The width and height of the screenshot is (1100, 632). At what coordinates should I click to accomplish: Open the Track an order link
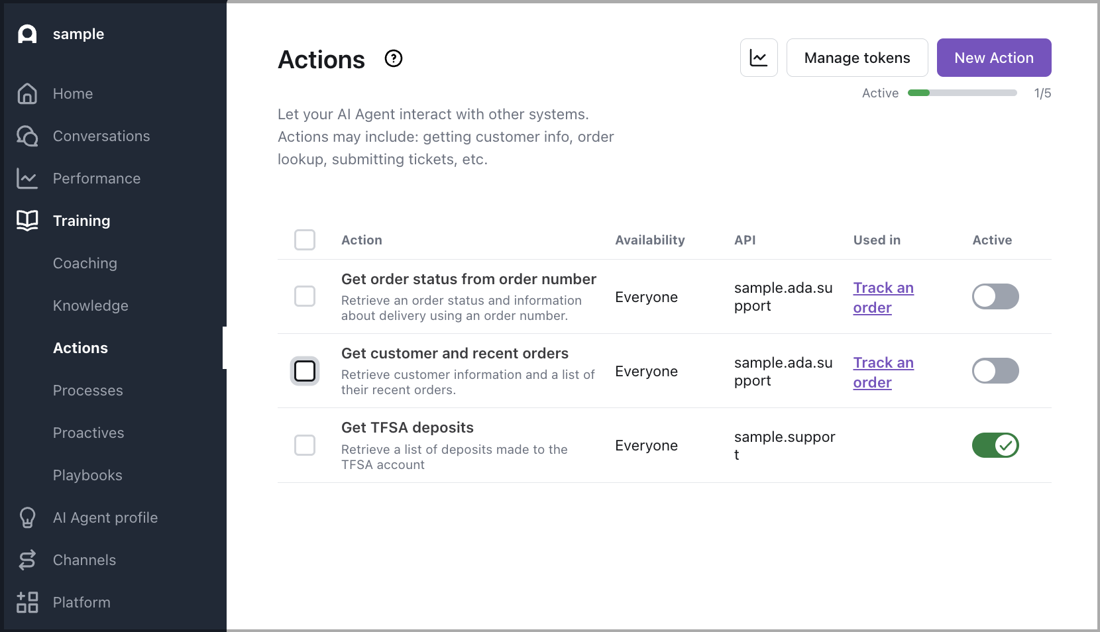coord(883,297)
